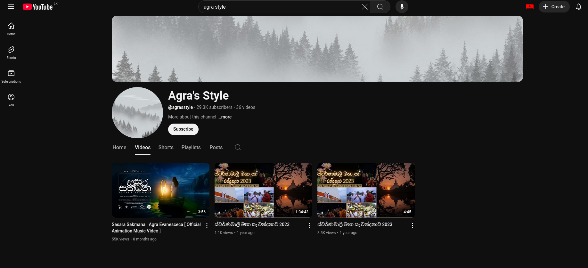Click the 'Agra's Style' channel name heading
This screenshot has width=588, height=268.
coord(199,96)
